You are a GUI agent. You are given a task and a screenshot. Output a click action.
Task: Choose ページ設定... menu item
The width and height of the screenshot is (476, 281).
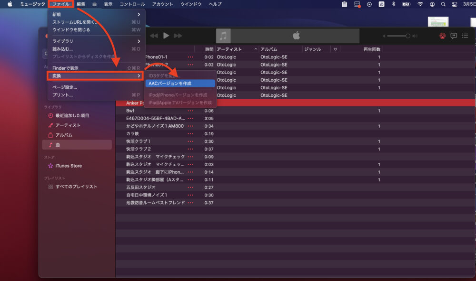coord(96,87)
